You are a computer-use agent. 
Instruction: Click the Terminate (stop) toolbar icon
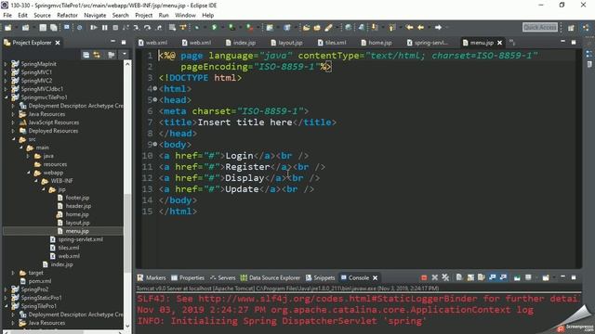pyautogui.click(x=115, y=28)
